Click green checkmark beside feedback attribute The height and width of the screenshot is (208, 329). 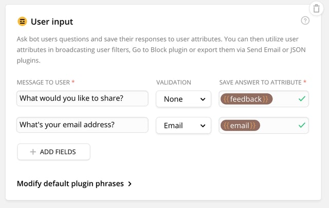302,99
